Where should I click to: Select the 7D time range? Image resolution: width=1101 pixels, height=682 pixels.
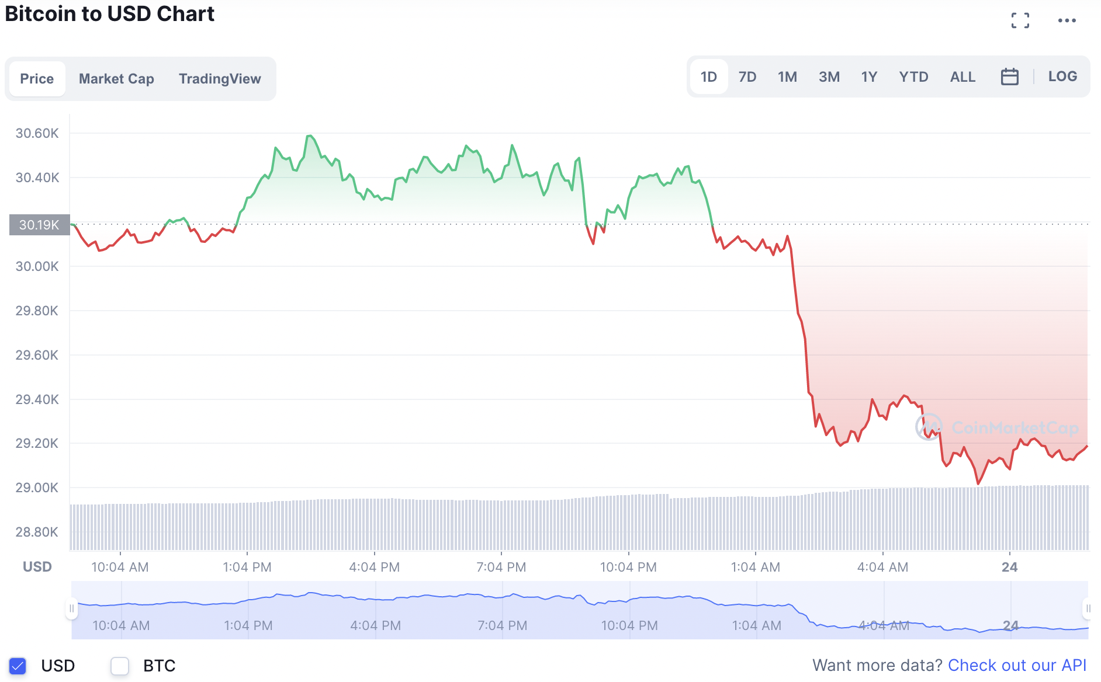pyautogui.click(x=747, y=76)
